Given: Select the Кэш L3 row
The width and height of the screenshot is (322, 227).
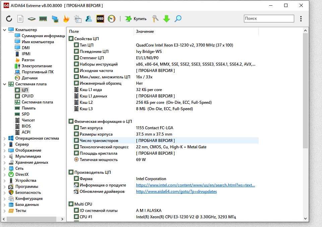Looking at the screenshot, I should [x=163, y=109].
